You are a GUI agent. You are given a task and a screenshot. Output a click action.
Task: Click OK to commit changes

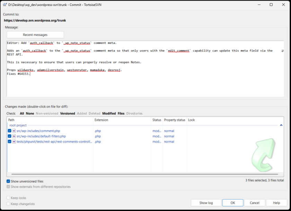click(232, 203)
